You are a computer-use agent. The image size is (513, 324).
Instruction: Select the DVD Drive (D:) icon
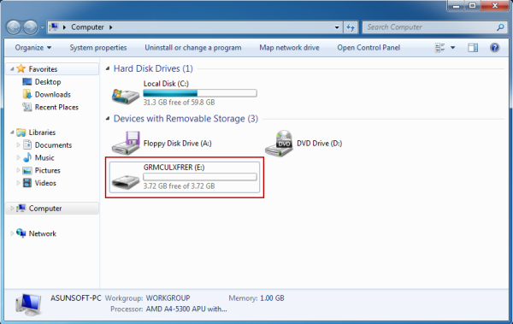click(279, 143)
